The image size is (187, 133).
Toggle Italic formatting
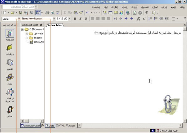[x=81, y=19]
